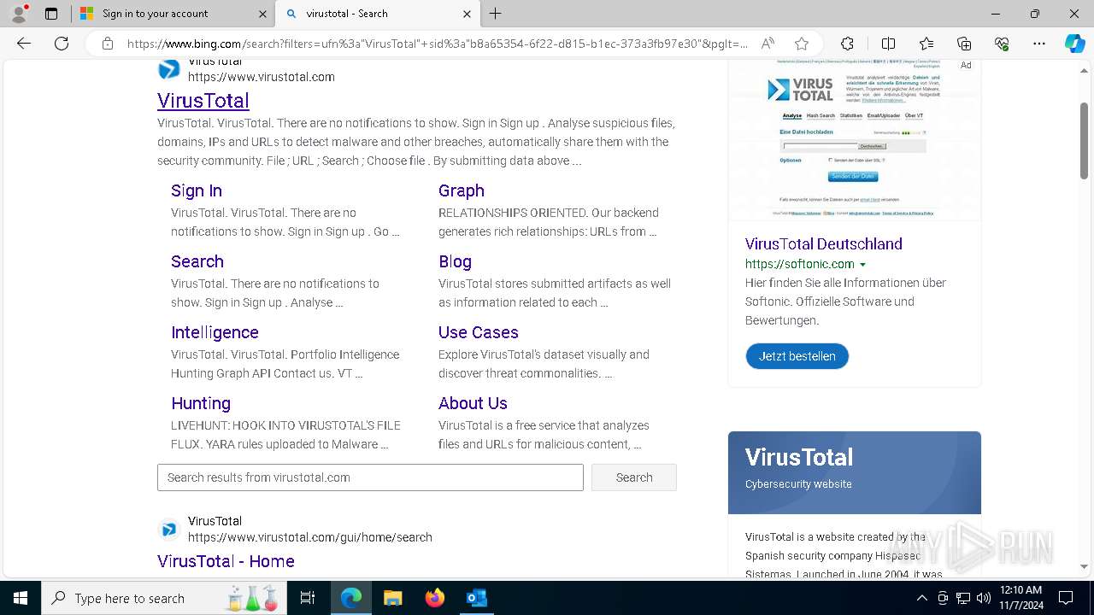
Task: Open the tab actions menu icon
Action: (x=51, y=14)
